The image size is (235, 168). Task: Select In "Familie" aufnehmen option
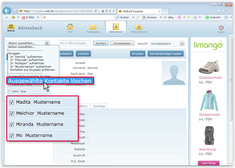pyautogui.click(x=26, y=57)
